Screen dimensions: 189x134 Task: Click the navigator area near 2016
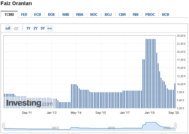111,128
